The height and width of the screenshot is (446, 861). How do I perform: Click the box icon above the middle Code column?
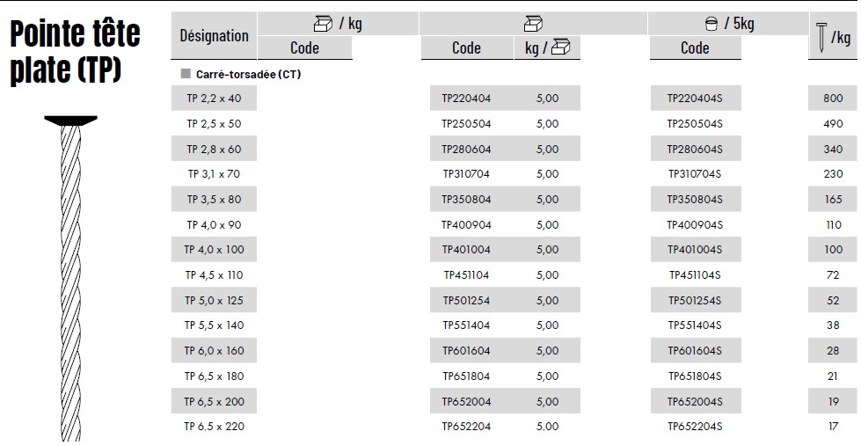533,24
